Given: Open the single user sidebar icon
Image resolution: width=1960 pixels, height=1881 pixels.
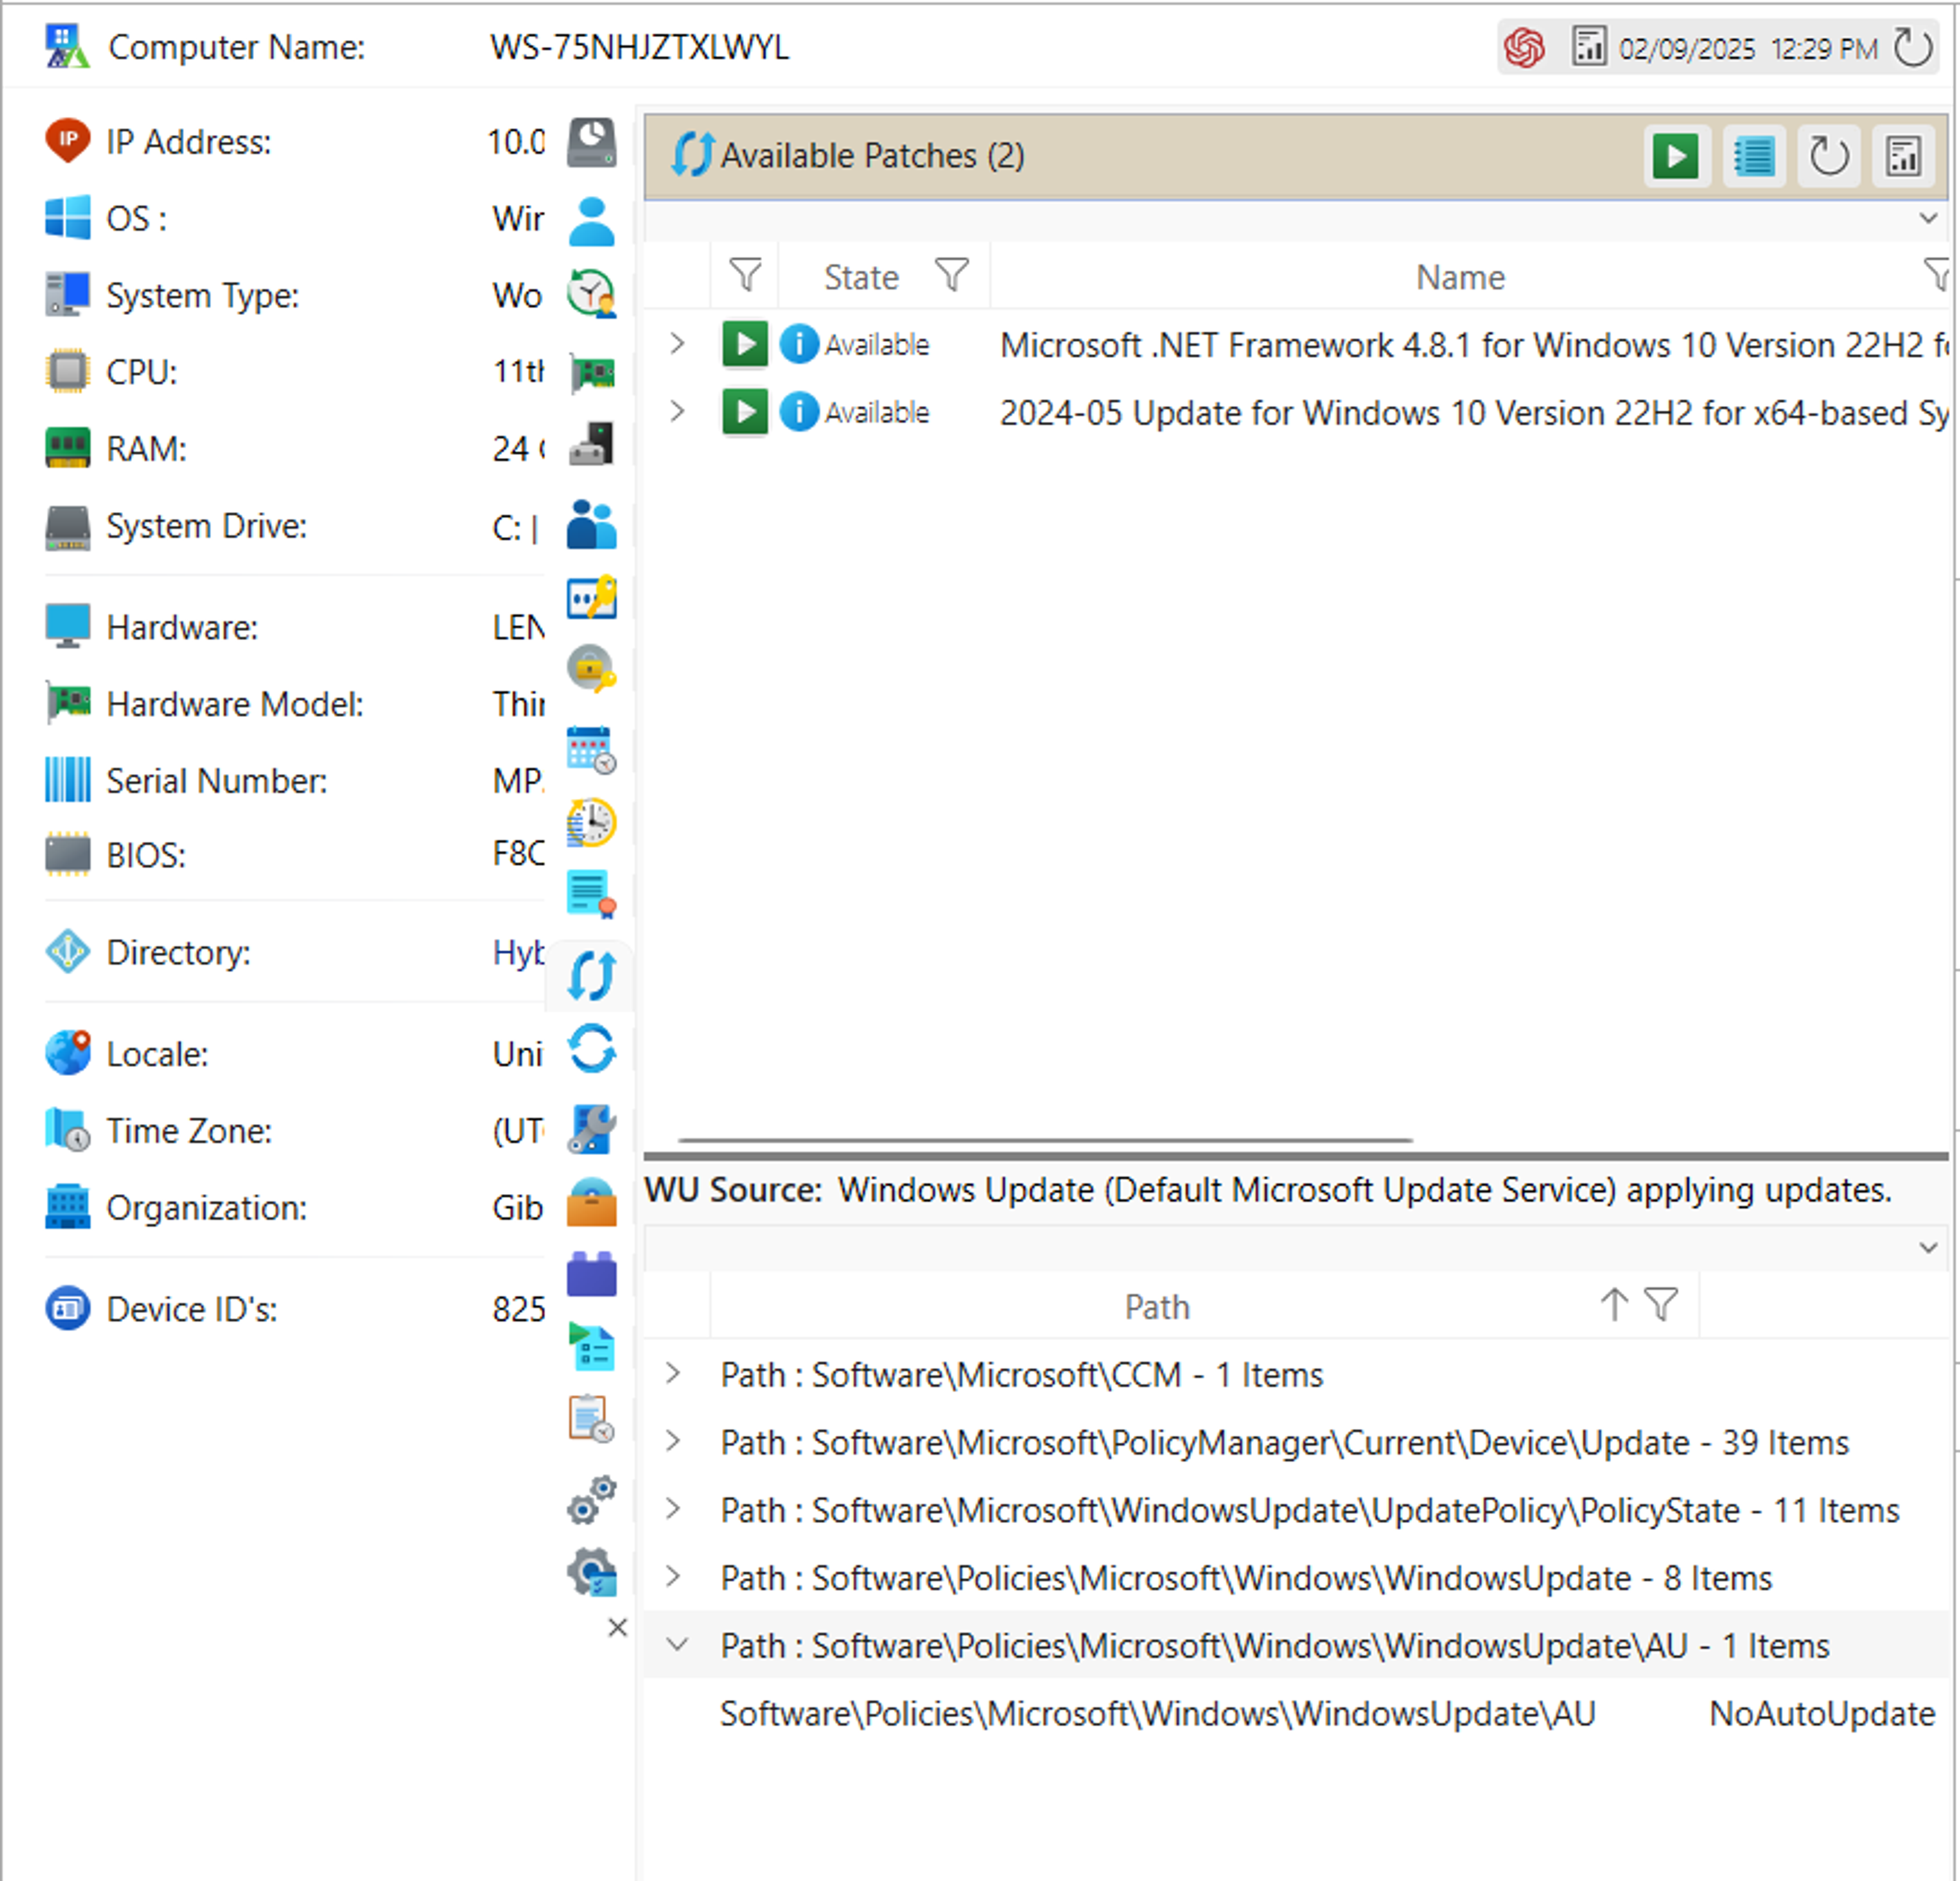Looking at the screenshot, I should pyautogui.click(x=591, y=221).
